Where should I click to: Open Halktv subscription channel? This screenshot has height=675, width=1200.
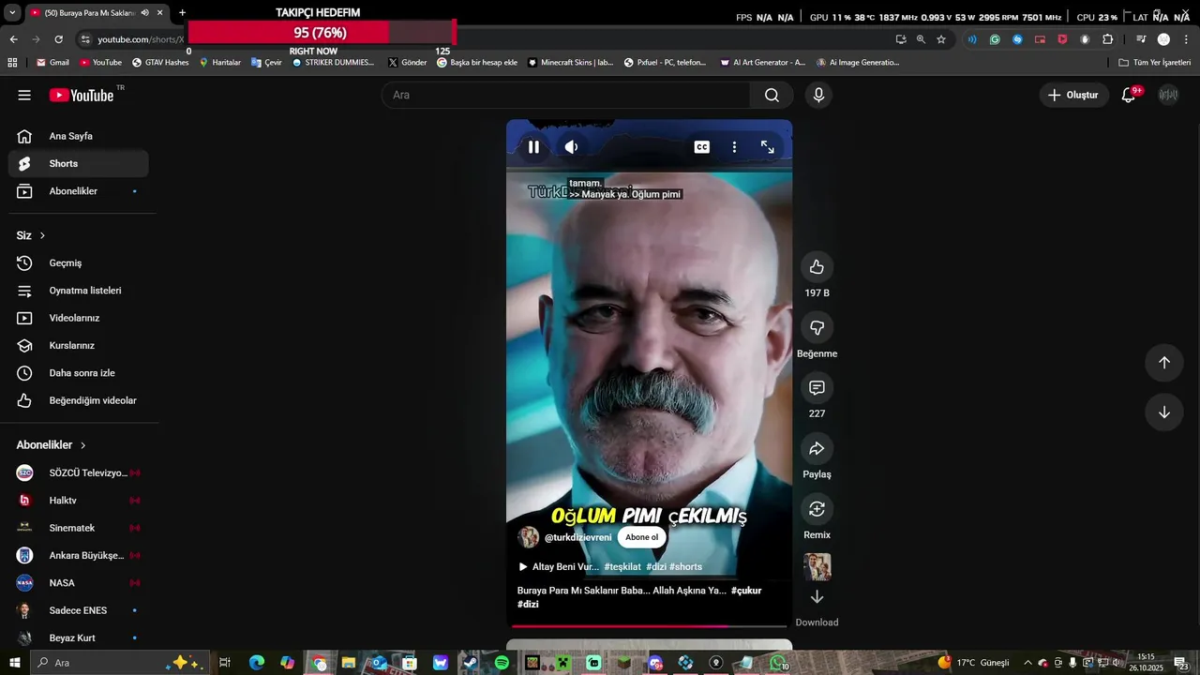coord(79,501)
